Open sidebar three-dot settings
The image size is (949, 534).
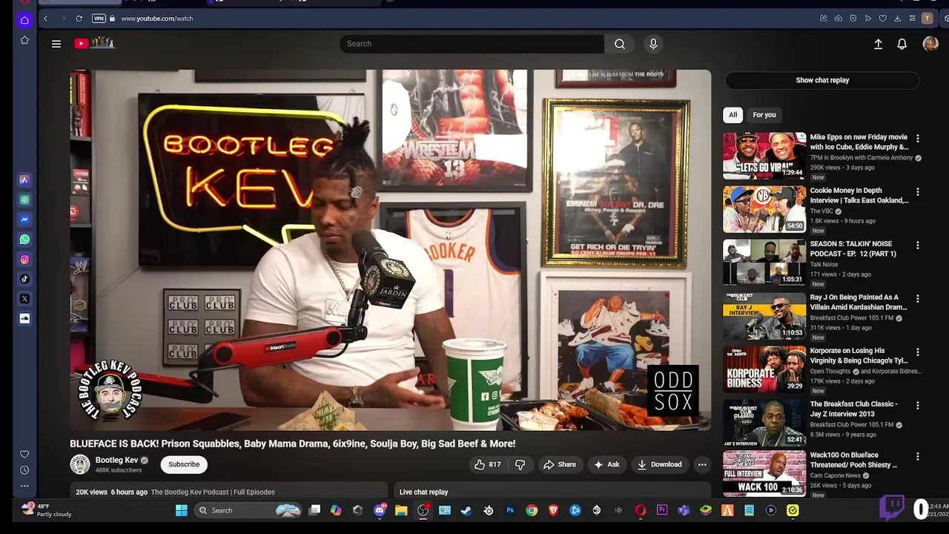tap(24, 486)
